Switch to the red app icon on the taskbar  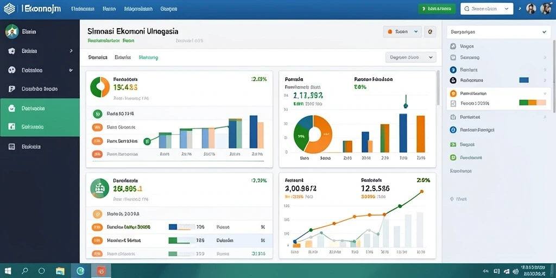click(101, 271)
